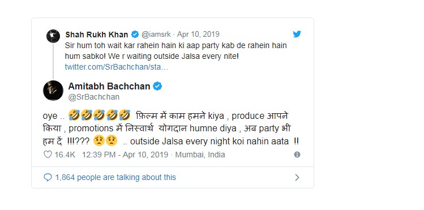Screen dimensions: 424x210
Task: Open the @iamsrk handle
Action: coord(156,35)
